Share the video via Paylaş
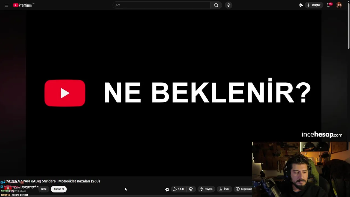Image resolution: width=350 pixels, height=197 pixels. point(206,189)
